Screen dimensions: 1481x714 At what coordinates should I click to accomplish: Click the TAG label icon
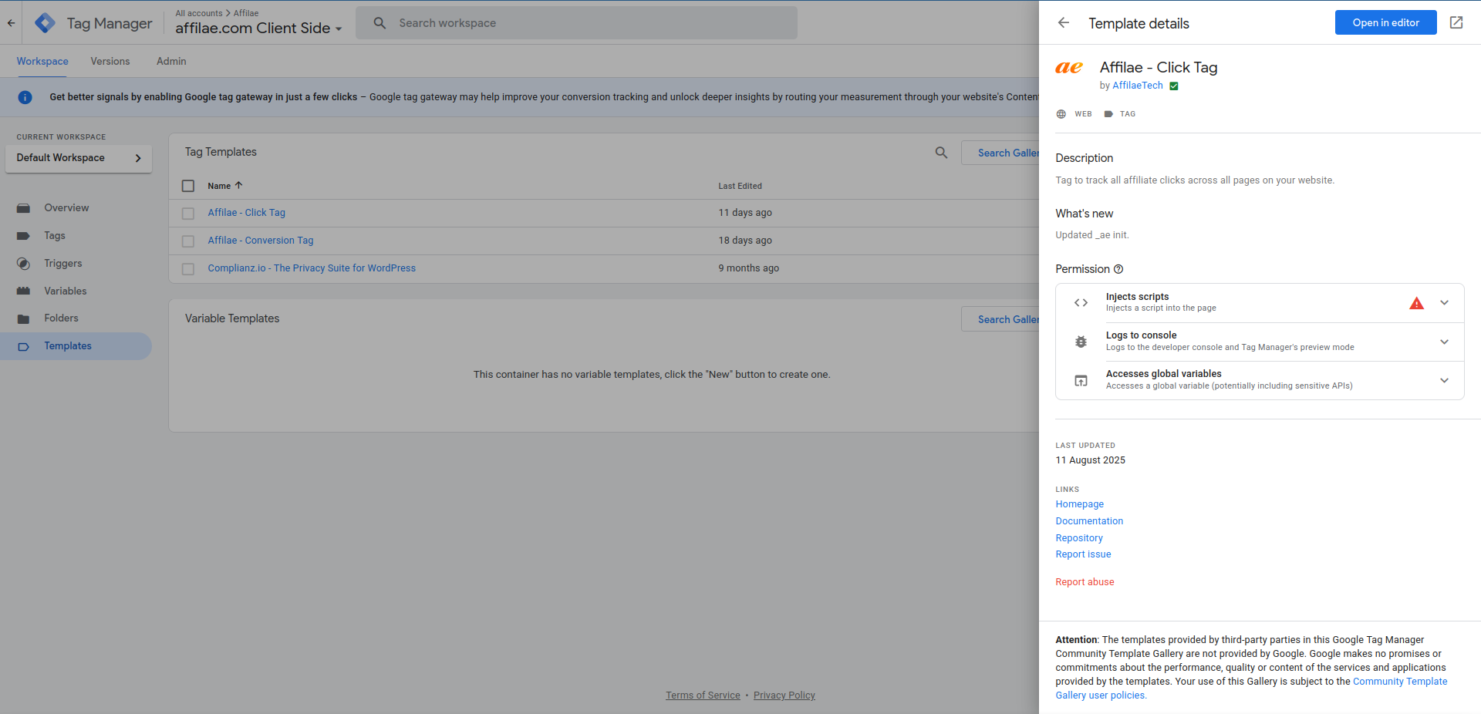click(1108, 114)
